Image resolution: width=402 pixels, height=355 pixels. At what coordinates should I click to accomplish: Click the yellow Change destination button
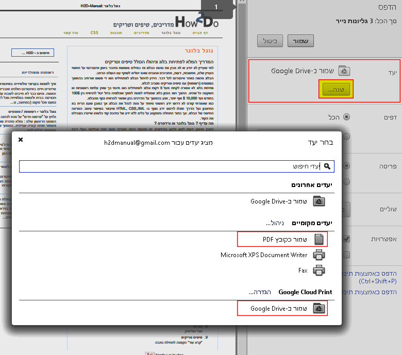pos(336,89)
